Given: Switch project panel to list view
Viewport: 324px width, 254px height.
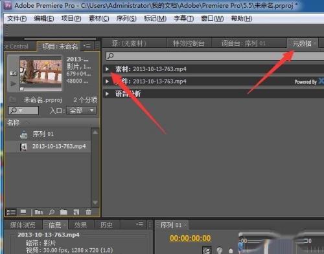Looking at the screenshot, I should tap(11, 213).
